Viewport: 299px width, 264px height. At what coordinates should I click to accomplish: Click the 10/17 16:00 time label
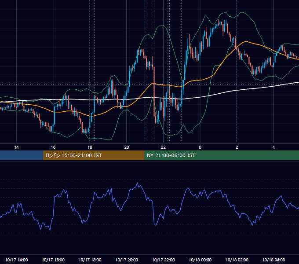[x=53, y=260]
